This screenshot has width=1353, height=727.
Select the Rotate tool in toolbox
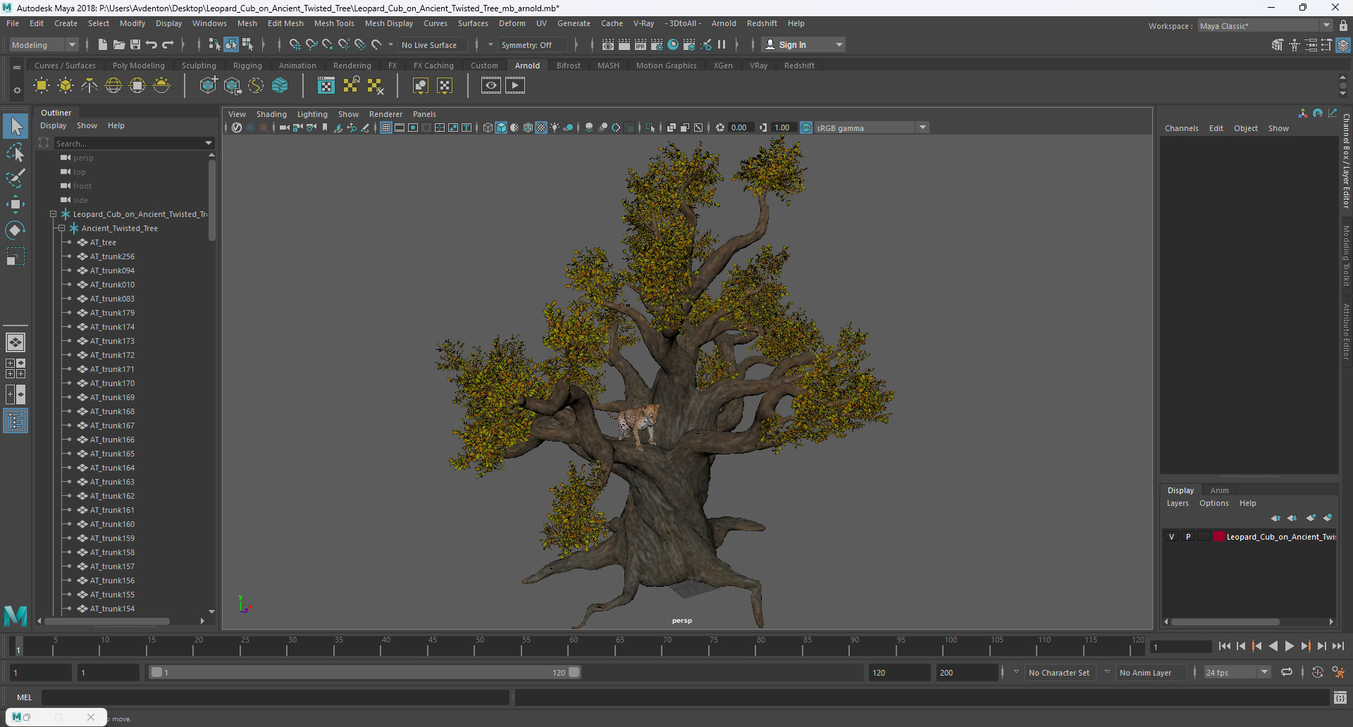[x=16, y=230]
